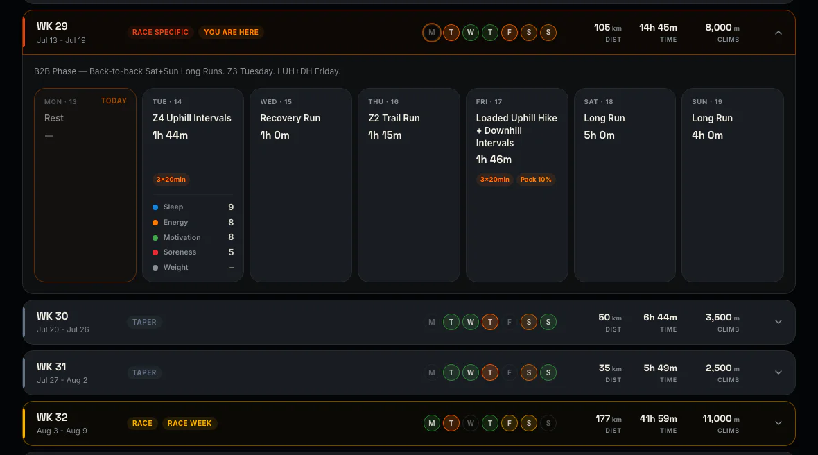Click the Soreness score row
818x455 pixels.
pos(193,252)
